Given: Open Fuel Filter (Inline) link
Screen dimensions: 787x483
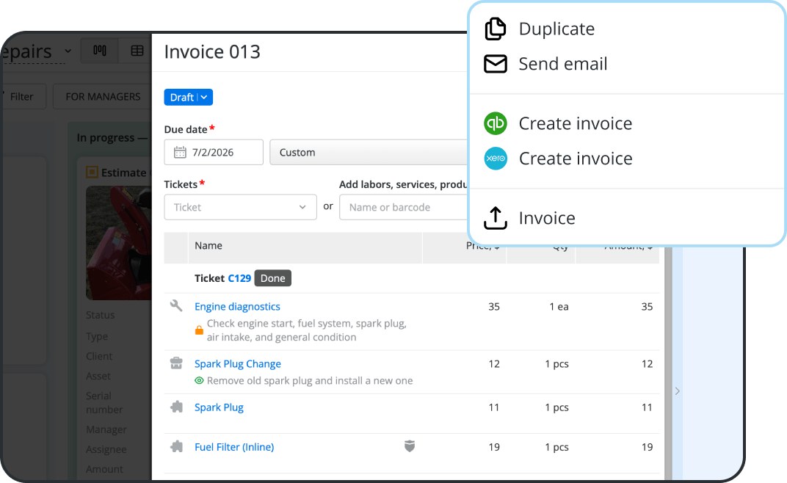Looking at the screenshot, I should (x=234, y=447).
